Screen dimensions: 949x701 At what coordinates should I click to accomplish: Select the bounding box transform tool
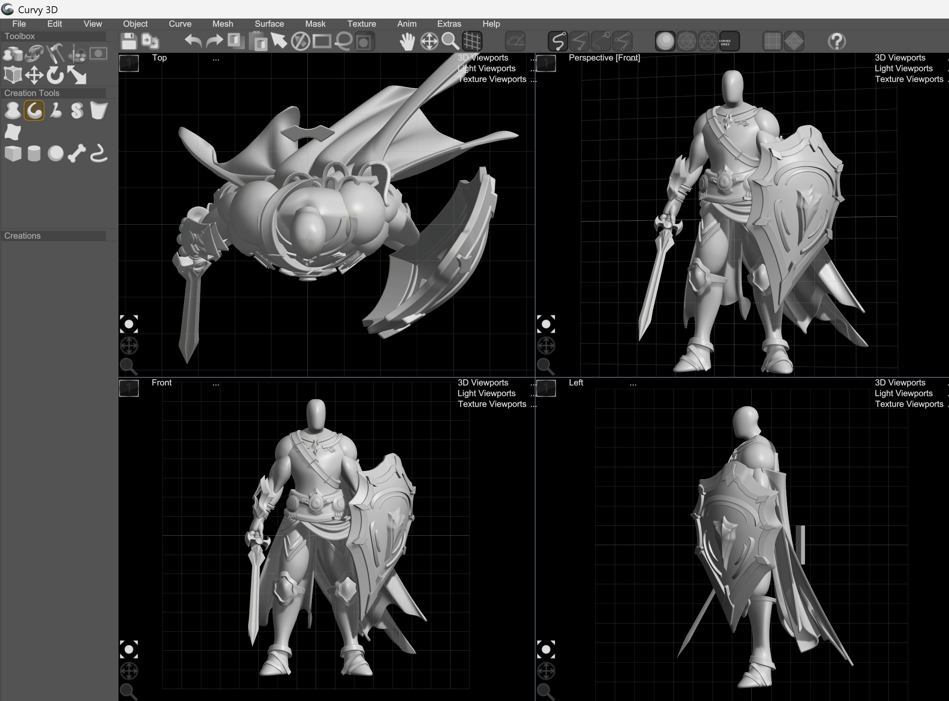click(13, 75)
